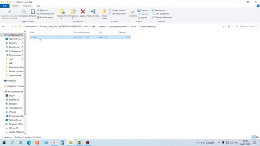Click 'Новая папка' in the address path
The width and height of the screenshot is (260, 146).
pos(30,26)
